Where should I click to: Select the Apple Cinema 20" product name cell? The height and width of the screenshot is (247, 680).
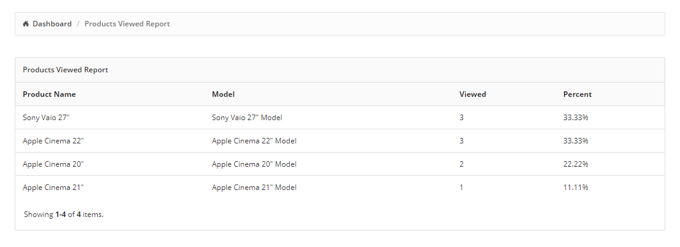(x=53, y=164)
